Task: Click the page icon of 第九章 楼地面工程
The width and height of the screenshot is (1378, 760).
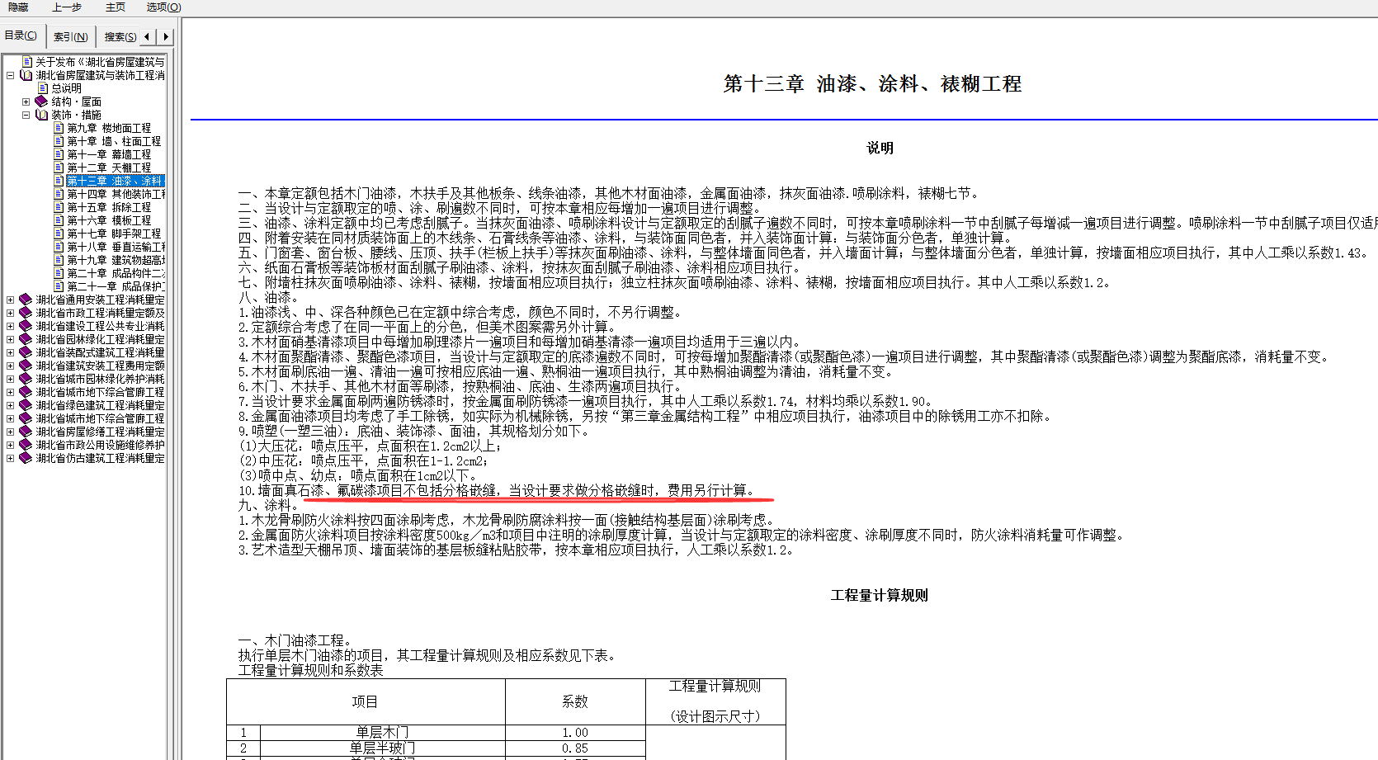Action: (59, 128)
